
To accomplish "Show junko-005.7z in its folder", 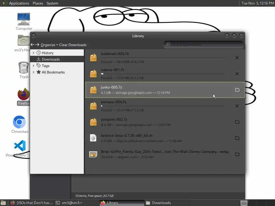I will click(237, 90).
